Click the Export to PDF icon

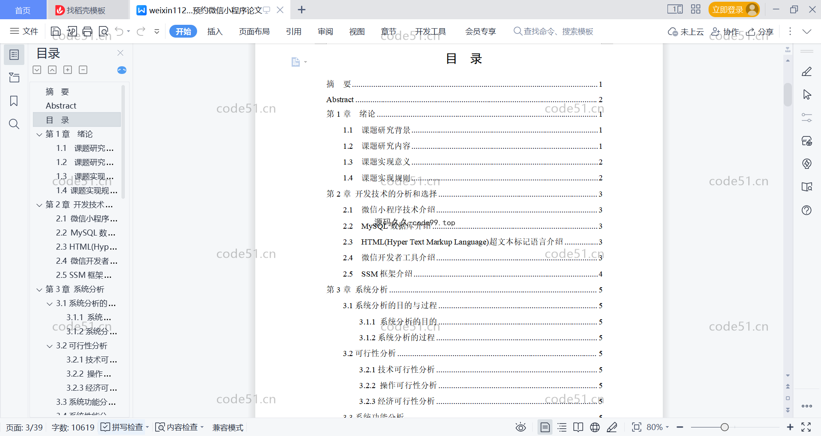click(x=72, y=31)
